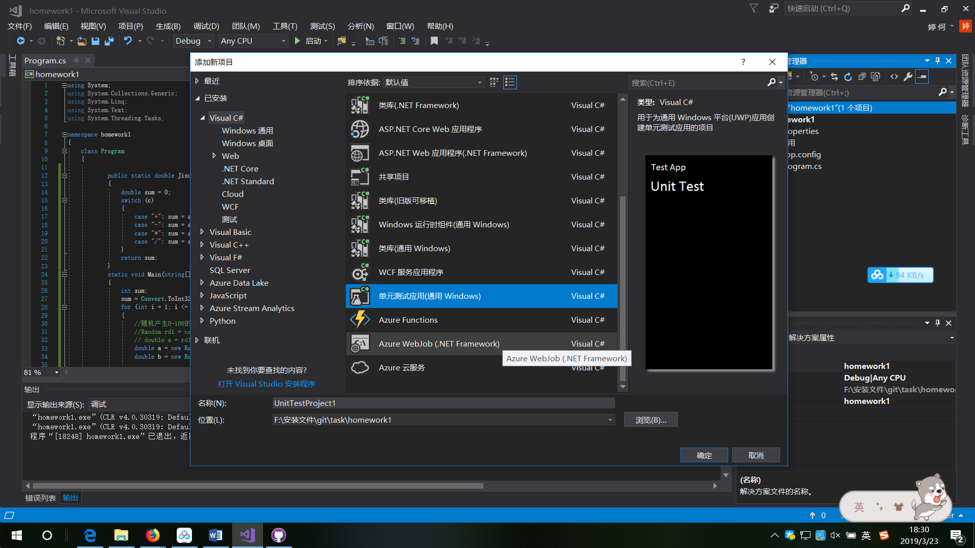Click the Comment out lines icon
Viewport: 975px width, 548px height.
402,41
